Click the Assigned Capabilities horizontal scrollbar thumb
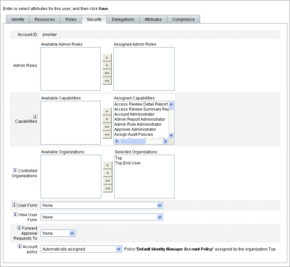 point(133,141)
